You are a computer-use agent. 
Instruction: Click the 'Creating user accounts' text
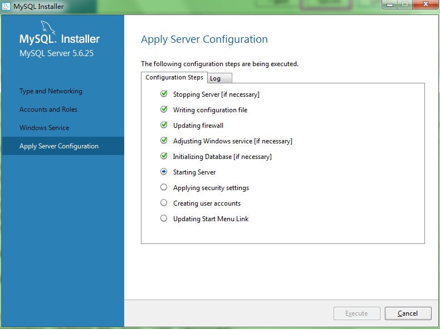coord(207,203)
